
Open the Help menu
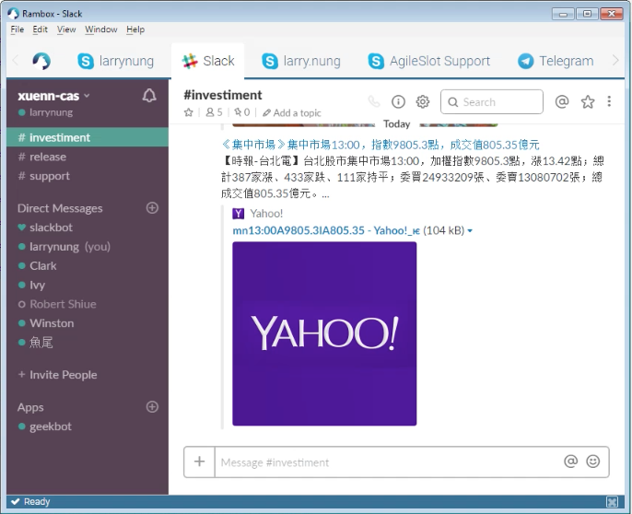coord(135,29)
